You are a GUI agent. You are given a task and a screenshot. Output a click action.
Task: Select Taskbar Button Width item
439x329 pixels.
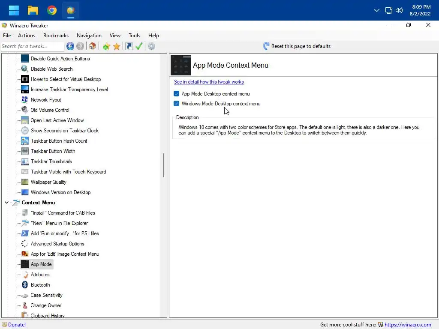(53, 151)
